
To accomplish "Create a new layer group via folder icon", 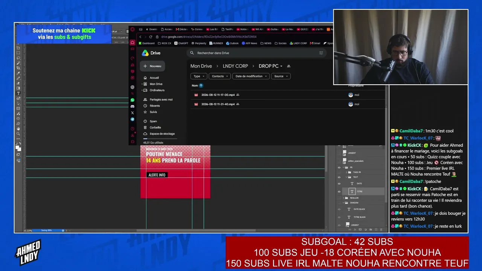I will tap(371, 230).
